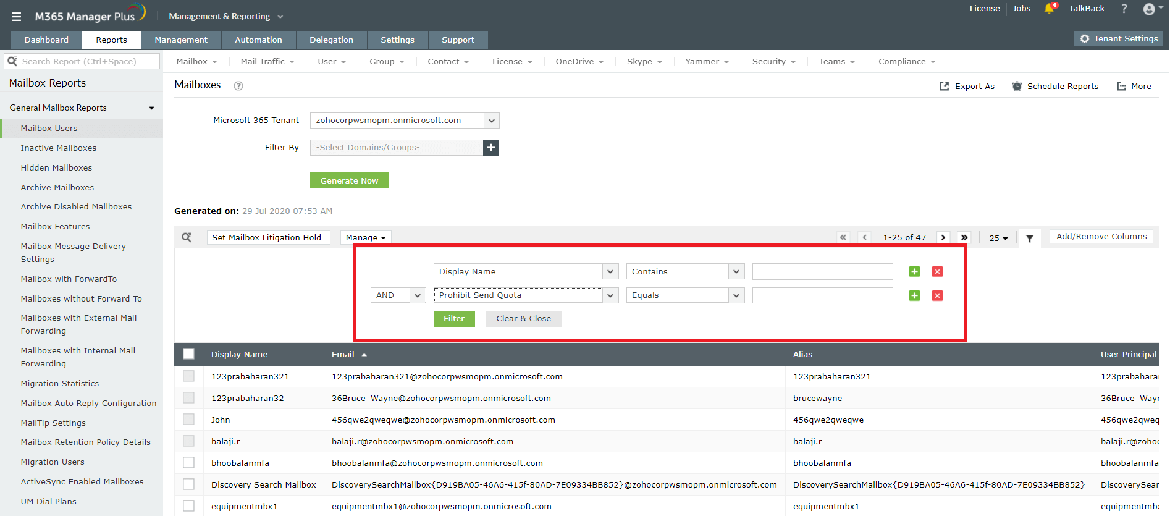
Task: Collapse the General Mailbox Reports section
Action: pos(152,108)
